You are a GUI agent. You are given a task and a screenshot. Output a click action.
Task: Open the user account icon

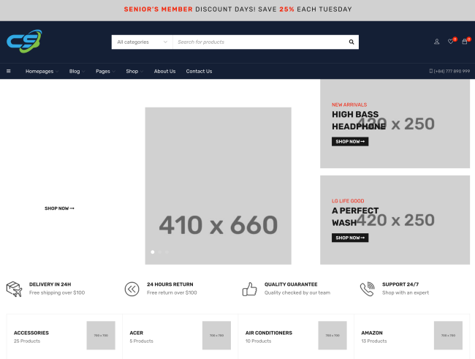pyautogui.click(x=437, y=42)
